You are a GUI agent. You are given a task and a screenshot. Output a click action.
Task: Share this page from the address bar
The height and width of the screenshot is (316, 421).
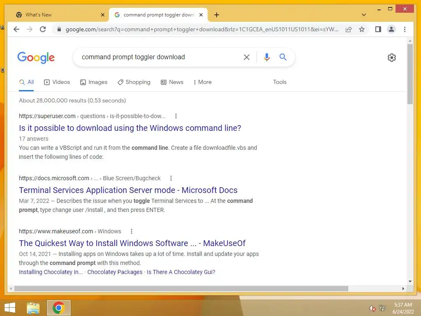(349, 29)
